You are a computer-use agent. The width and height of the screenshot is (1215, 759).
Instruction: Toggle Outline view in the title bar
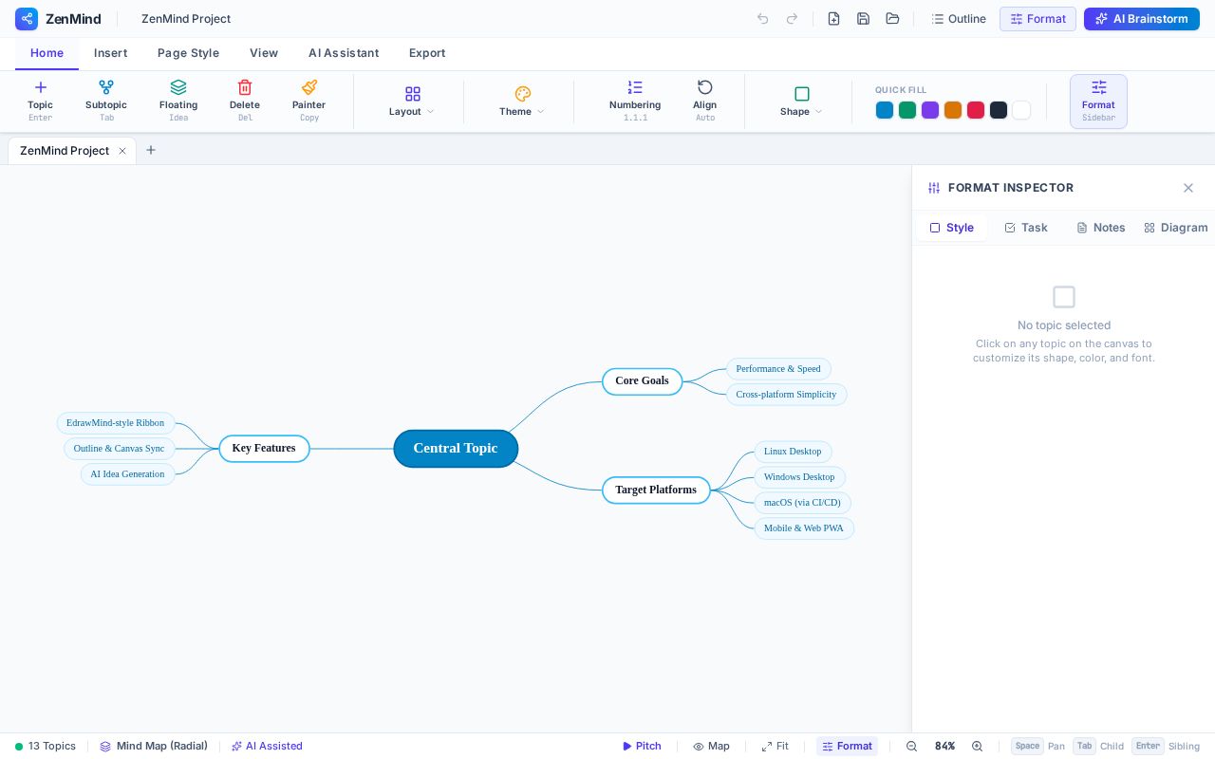point(959,19)
